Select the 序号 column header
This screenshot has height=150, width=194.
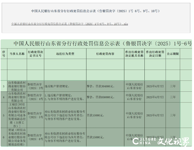click(4, 54)
